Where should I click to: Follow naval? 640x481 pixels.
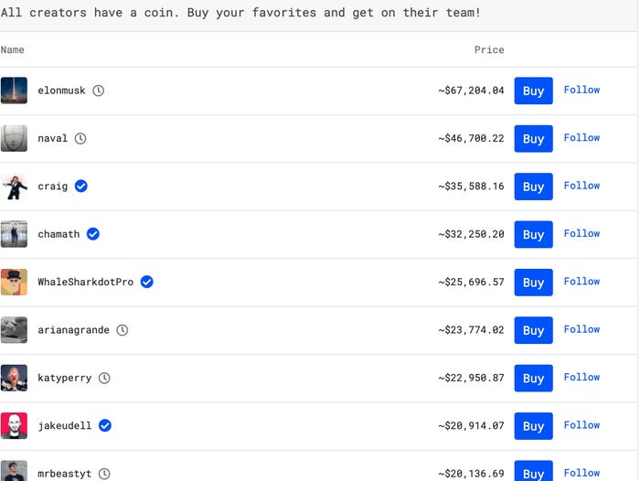581,137
